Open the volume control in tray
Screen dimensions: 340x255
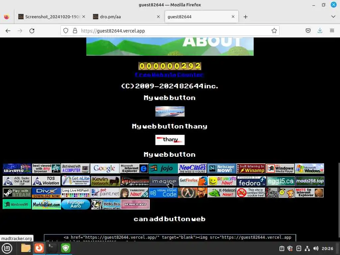click(x=316, y=248)
